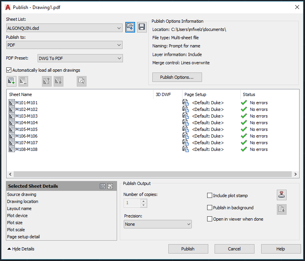Viewport: 305px width, 261px height.
Task: Select sheet M106-M106
Action: click(x=26, y=136)
